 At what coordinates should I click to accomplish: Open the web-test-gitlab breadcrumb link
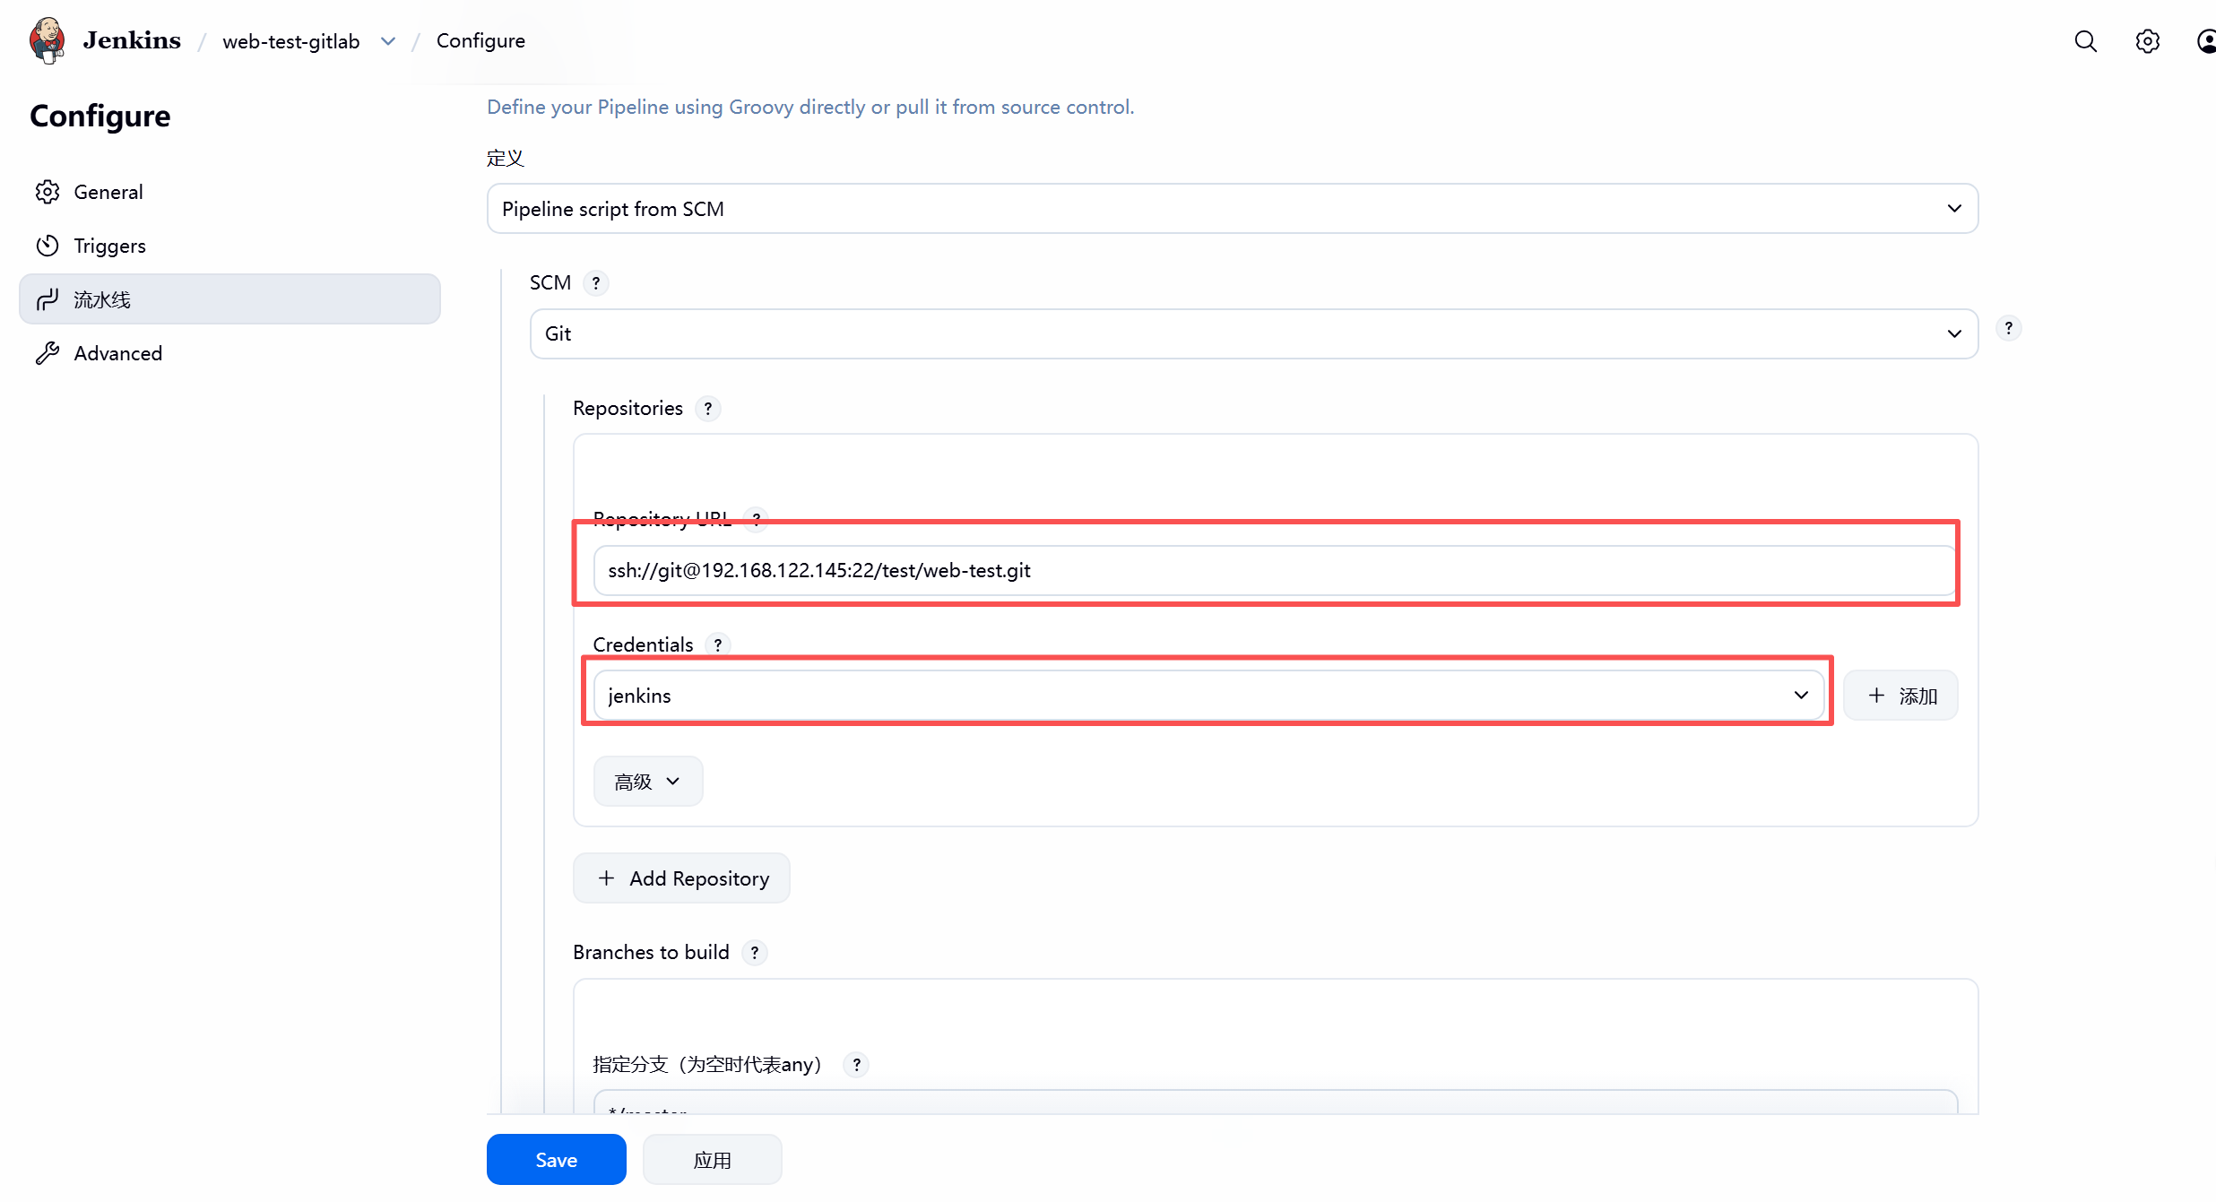(291, 41)
